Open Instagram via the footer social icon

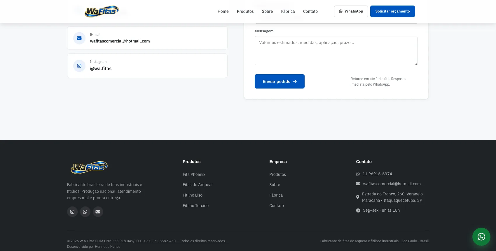72,212
